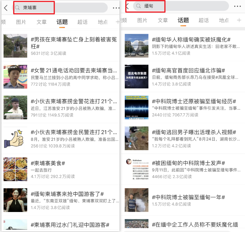Switch to 图片 tab in 柬埔寨 screen
The image size is (245, 232).
(x=21, y=22)
